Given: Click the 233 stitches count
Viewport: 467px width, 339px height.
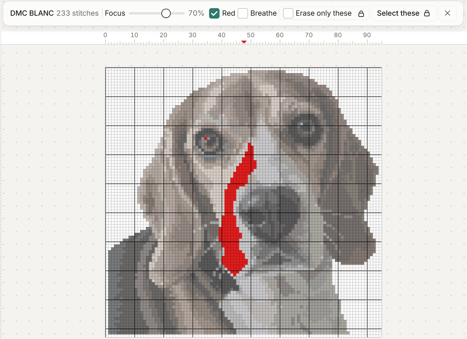Looking at the screenshot, I should click(x=78, y=13).
